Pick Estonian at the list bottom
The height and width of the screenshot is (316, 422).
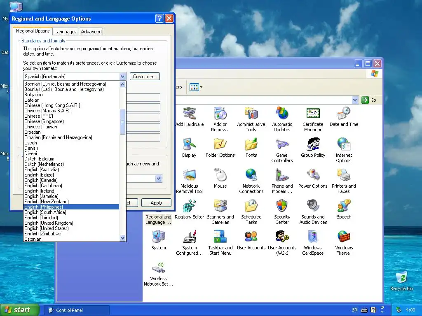71,239
